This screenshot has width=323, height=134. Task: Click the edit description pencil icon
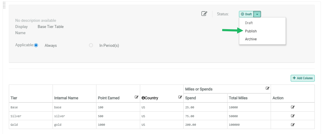204,14
